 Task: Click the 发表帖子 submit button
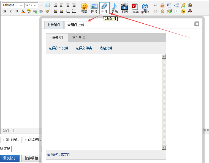10,158
